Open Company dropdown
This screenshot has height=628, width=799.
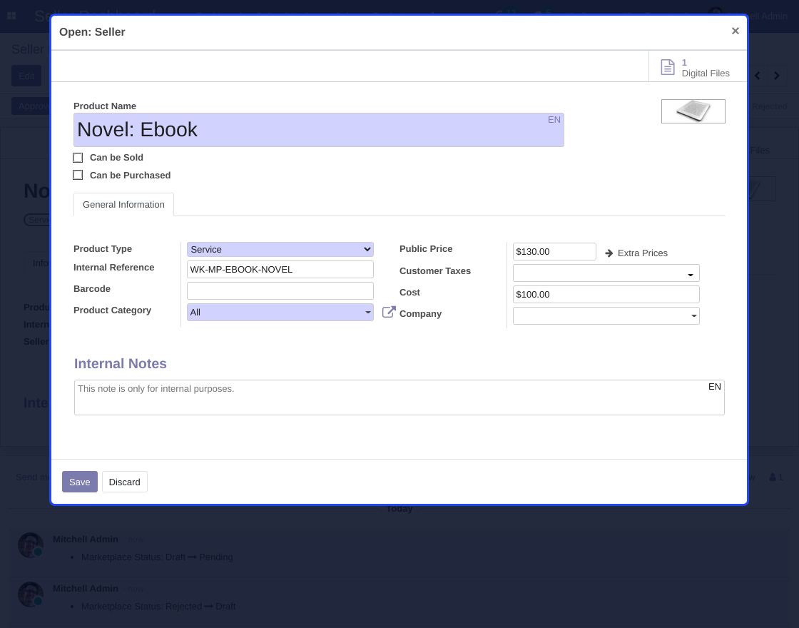pyautogui.click(x=606, y=315)
